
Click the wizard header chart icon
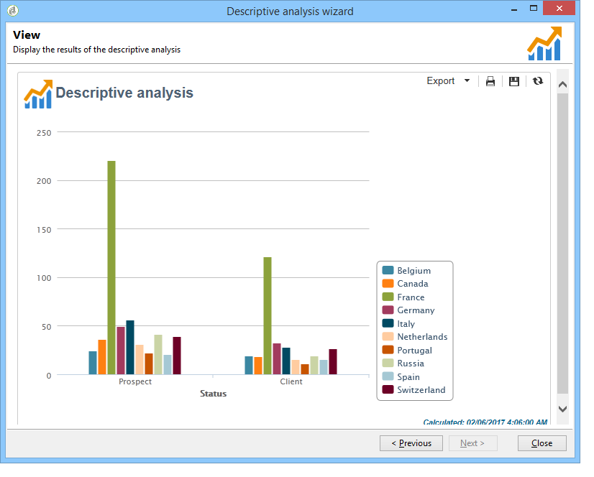(x=544, y=44)
